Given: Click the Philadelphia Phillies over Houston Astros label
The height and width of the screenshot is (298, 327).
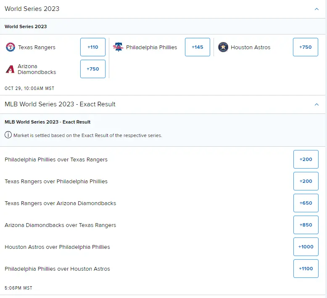Looking at the screenshot, I should (x=57, y=269).
